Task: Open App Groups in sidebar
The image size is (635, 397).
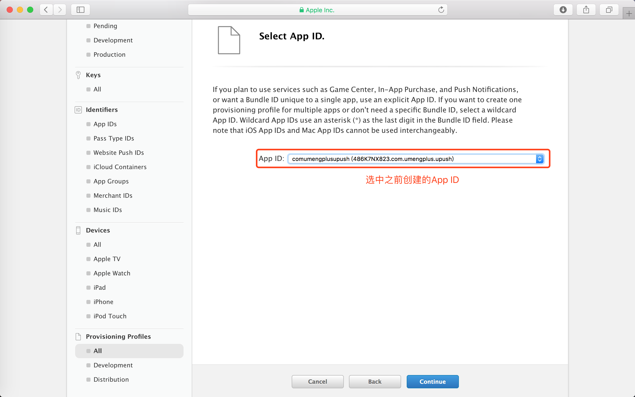Action: [111, 181]
